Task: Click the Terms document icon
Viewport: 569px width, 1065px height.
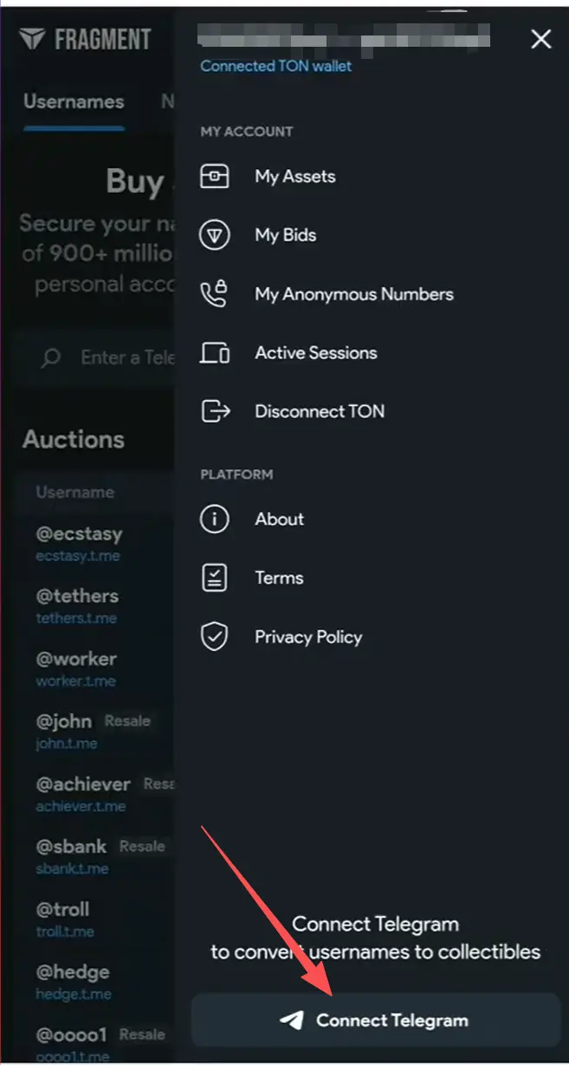Action: 214,578
